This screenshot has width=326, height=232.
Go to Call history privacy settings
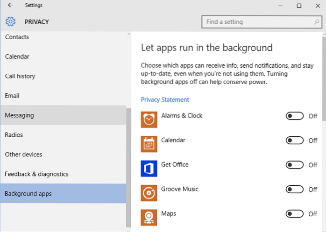[20, 76]
